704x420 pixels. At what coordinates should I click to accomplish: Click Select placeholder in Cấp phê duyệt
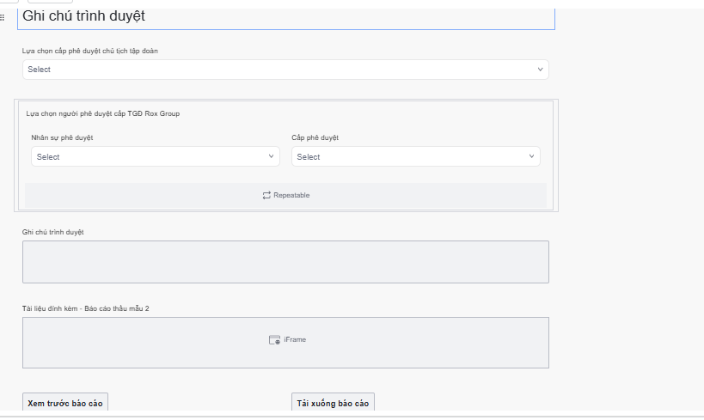click(x=309, y=157)
